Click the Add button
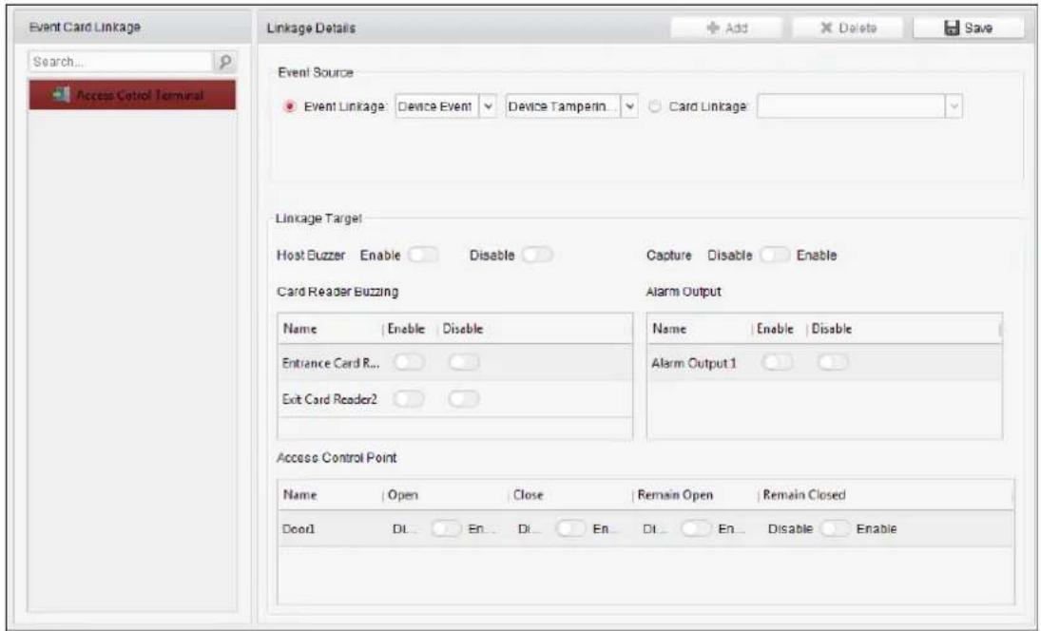The image size is (1041, 631). (726, 28)
